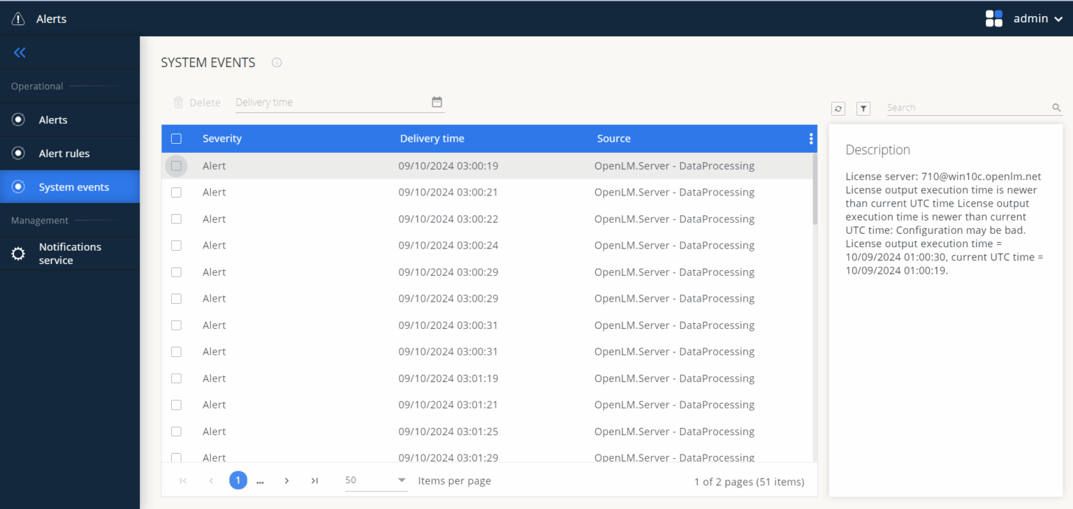Click the three-dot menu in the table header

point(810,138)
